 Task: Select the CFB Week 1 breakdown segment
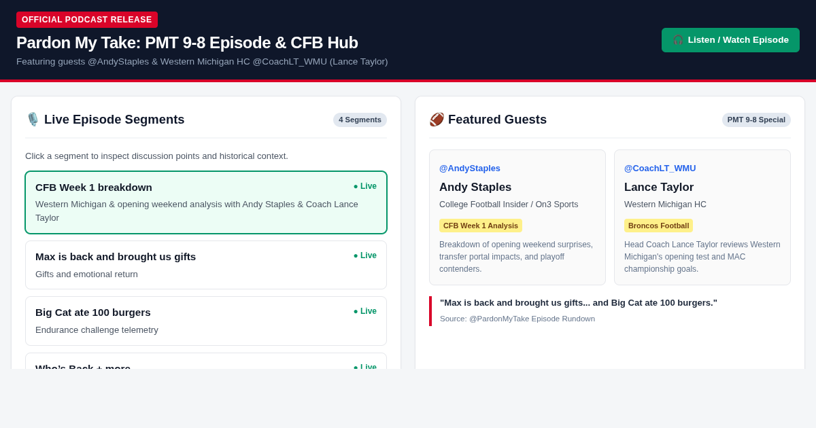[206, 202]
